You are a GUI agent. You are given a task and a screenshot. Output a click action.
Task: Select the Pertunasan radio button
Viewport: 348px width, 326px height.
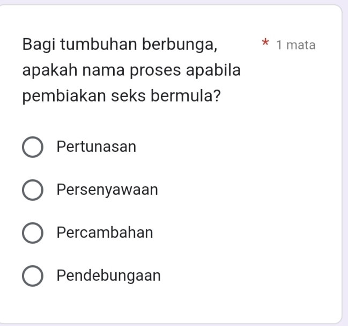[x=33, y=148]
